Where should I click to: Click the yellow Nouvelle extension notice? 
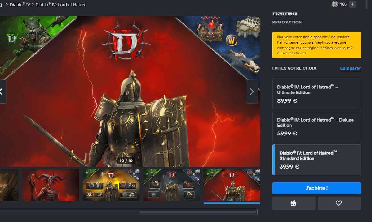click(317, 45)
